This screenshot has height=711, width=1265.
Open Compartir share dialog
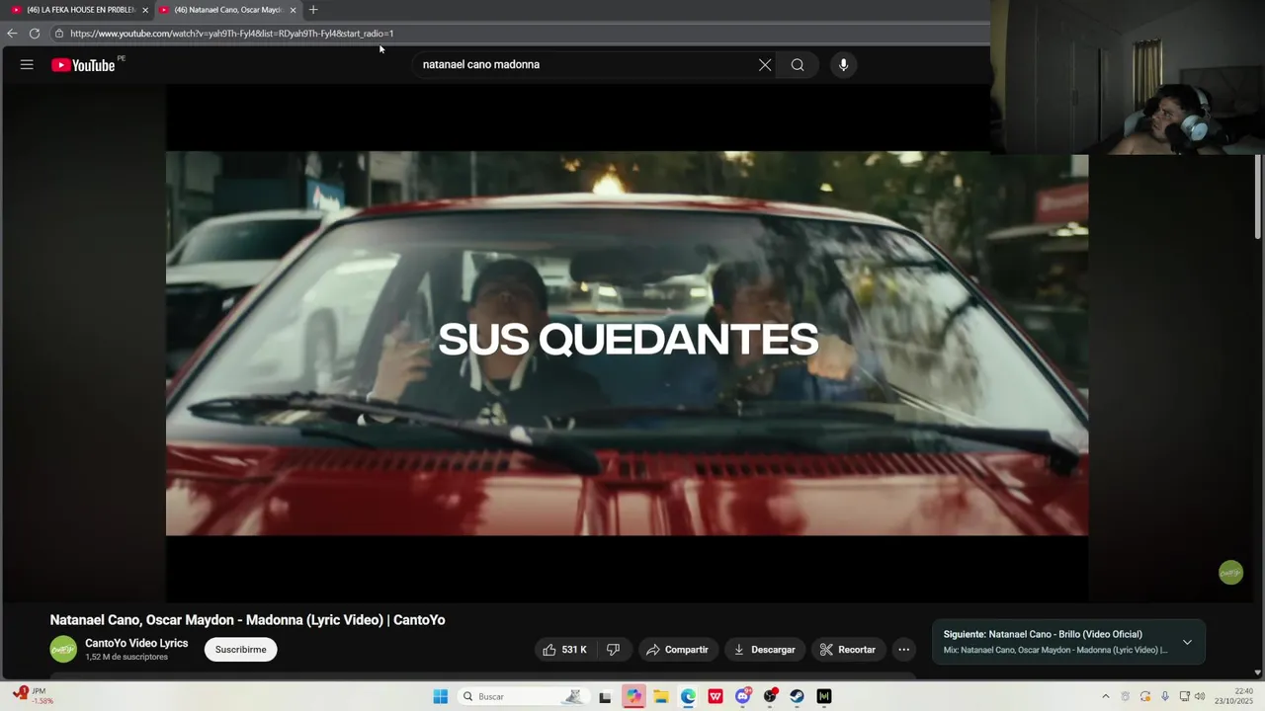click(678, 650)
